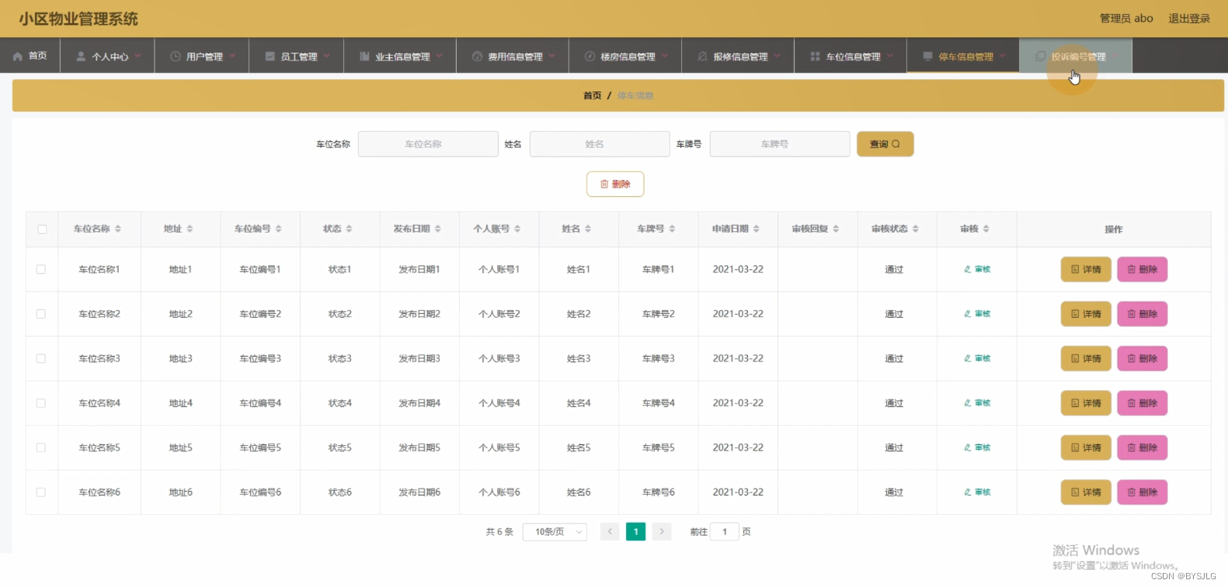
Task: Check the row checkbox for 车位名称1
Action: 41,269
